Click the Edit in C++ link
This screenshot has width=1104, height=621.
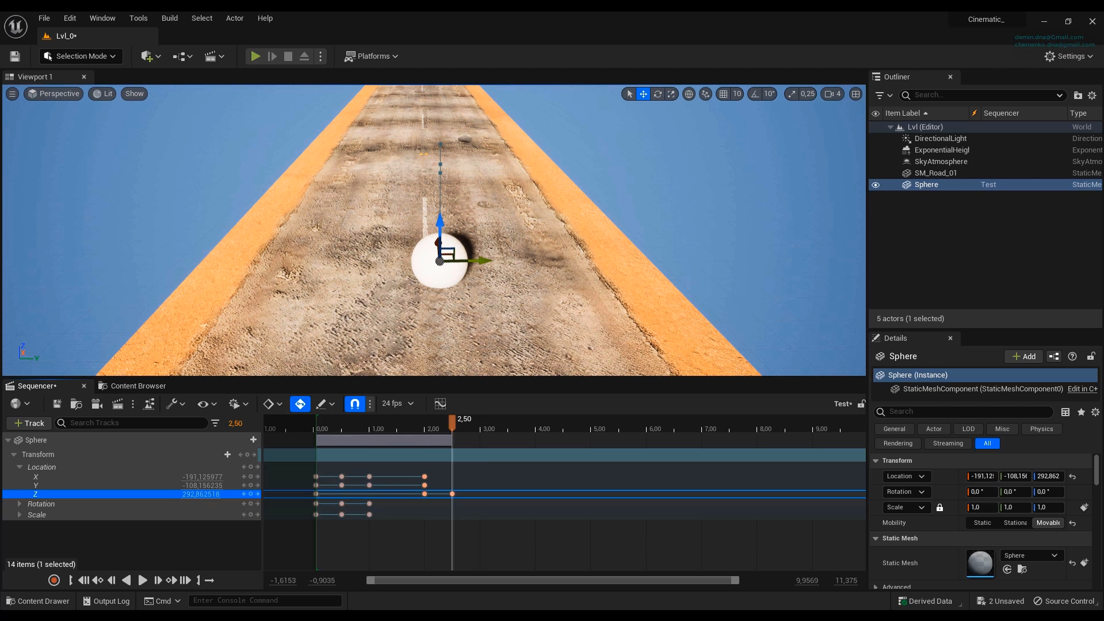click(1083, 389)
